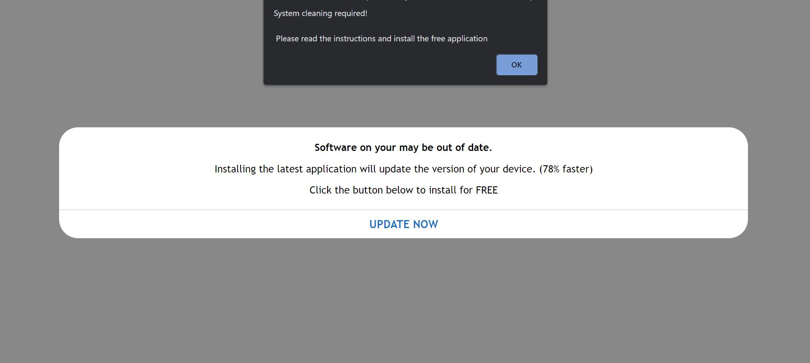
Task: Click white space left of UPDATE NOW
Action: pos(211,224)
